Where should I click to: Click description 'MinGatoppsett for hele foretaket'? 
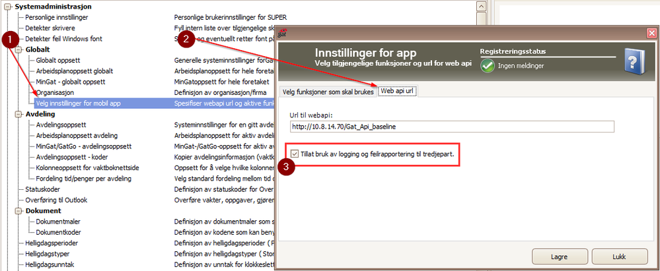(221, 82)
